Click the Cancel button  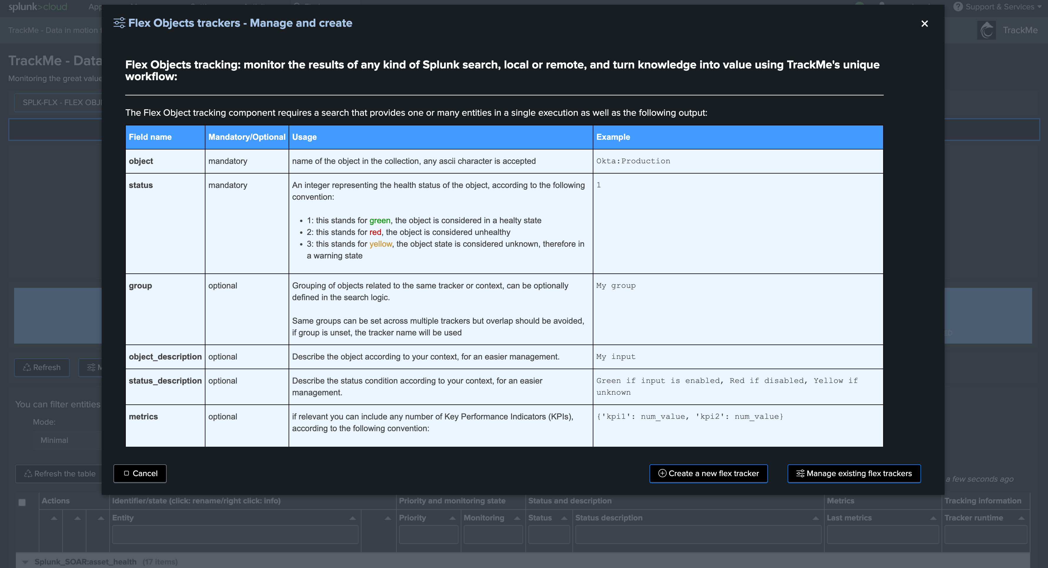pyautogui.click(x=140, y=473)
